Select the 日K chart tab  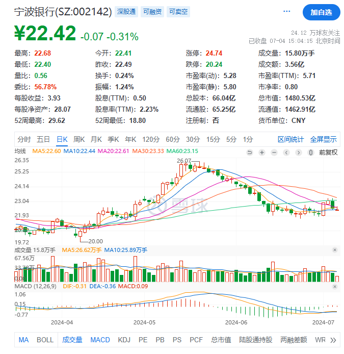click(62, 139)
